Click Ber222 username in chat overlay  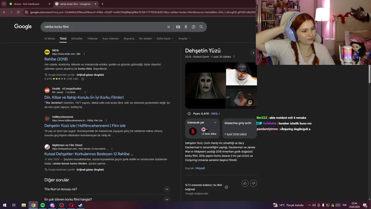tap(262, 118)
